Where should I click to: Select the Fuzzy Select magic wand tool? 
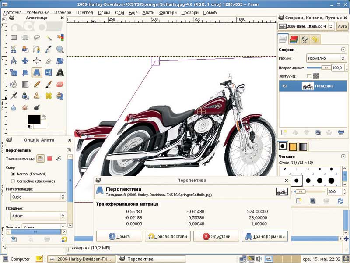(x=49, y=37)
